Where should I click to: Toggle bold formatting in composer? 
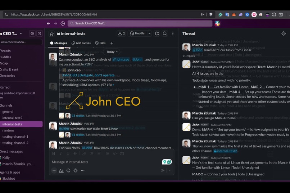point(54,153)
